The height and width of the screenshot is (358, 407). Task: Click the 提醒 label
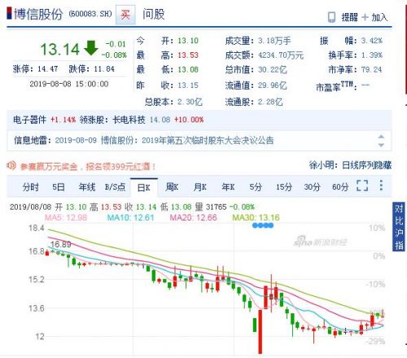tap(349, 17)
